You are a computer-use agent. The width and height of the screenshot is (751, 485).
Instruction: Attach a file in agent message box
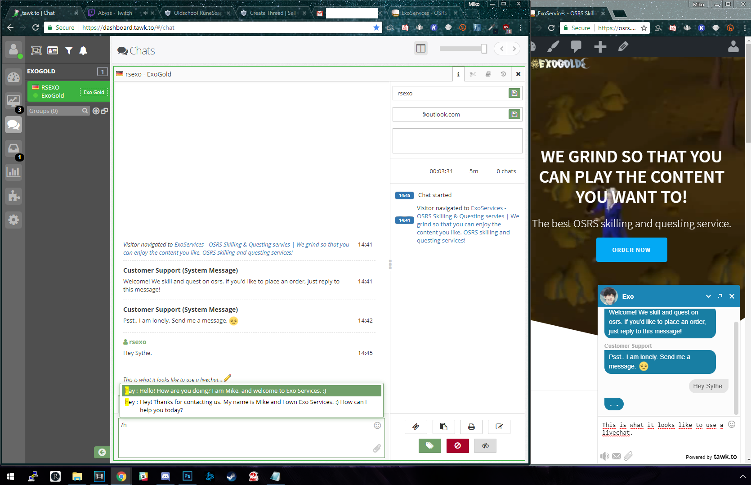tap(377, 448)
